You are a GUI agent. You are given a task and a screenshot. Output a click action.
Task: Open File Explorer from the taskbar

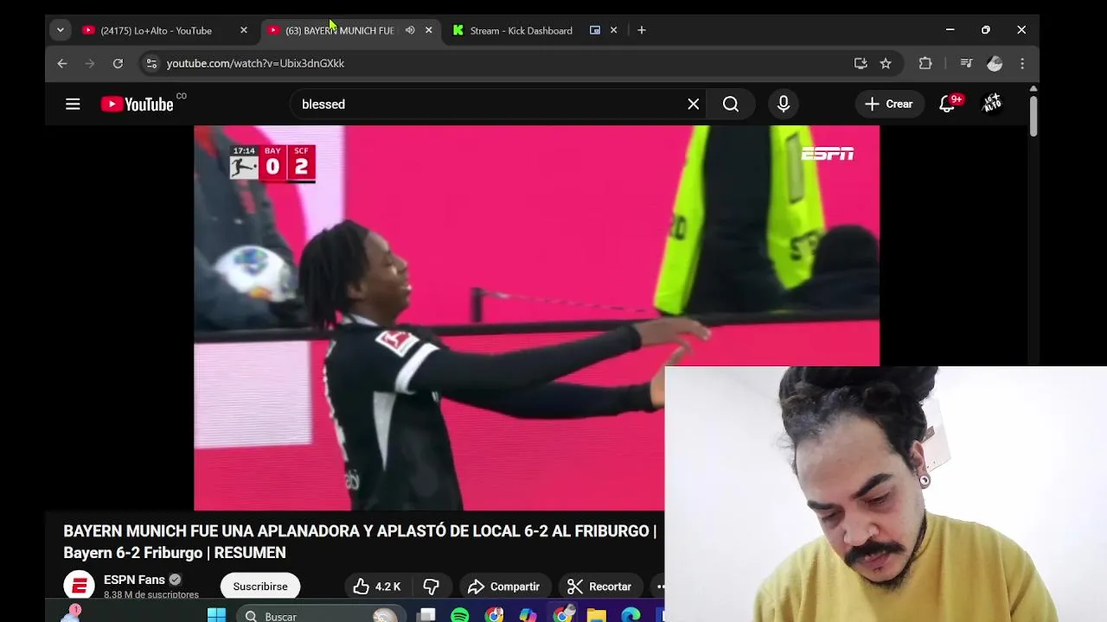tap(597, 615)
